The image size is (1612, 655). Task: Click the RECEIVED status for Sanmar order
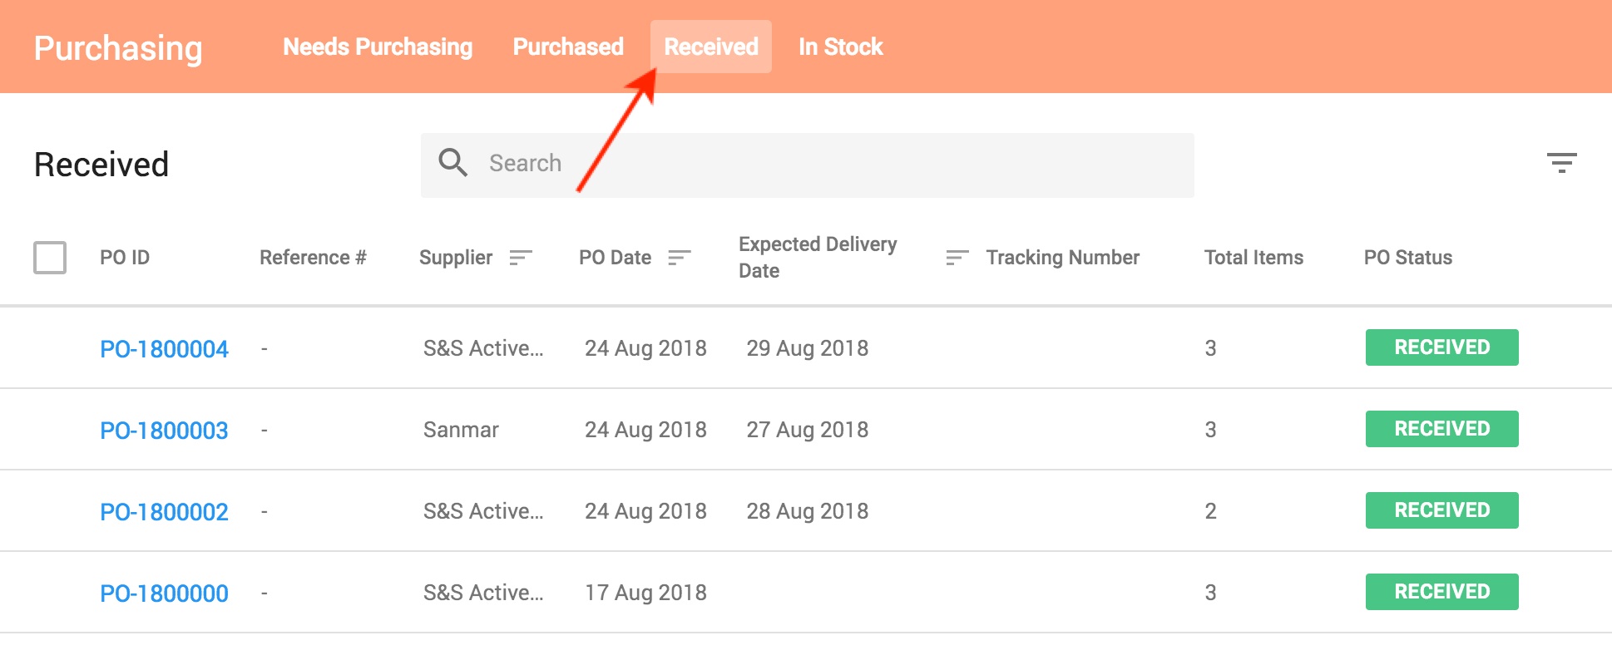[1441, 428]
